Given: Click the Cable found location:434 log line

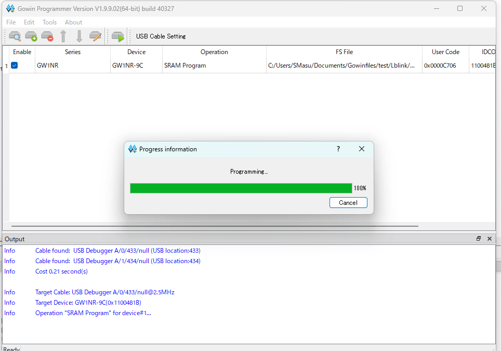Looking at the screenshot, I should coord(118,261).
